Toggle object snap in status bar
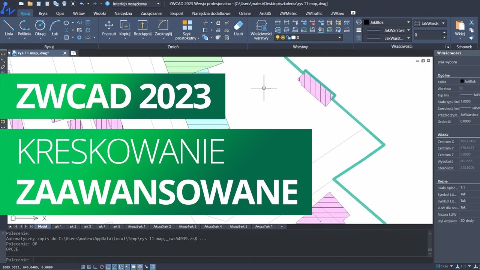 coord(108,267)
